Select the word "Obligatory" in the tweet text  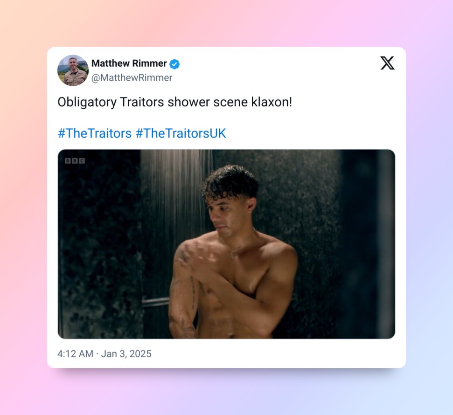click(87, 103)
